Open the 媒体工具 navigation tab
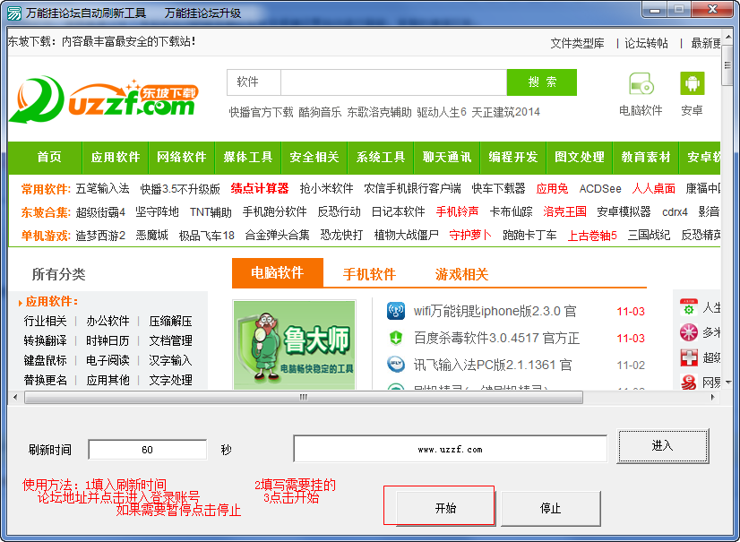The height and width of the screenshot is (542, 740). coord(248,157)
